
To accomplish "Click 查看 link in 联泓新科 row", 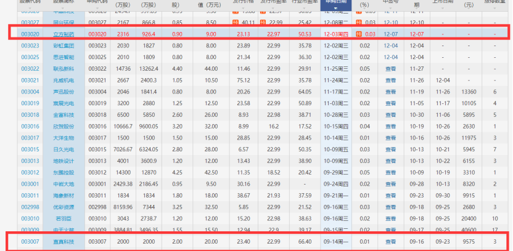I will [x=391, y=68].
